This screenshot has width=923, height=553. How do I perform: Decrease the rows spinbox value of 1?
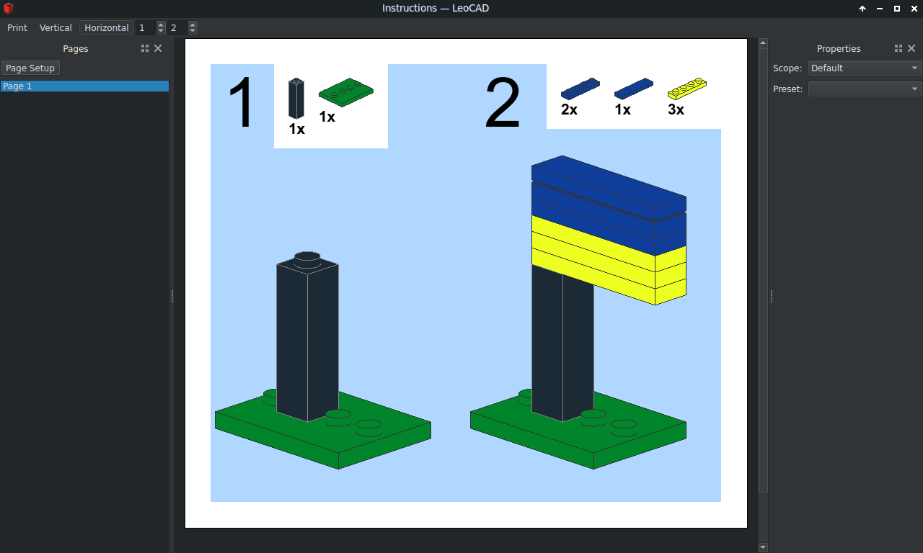[161, 31]
